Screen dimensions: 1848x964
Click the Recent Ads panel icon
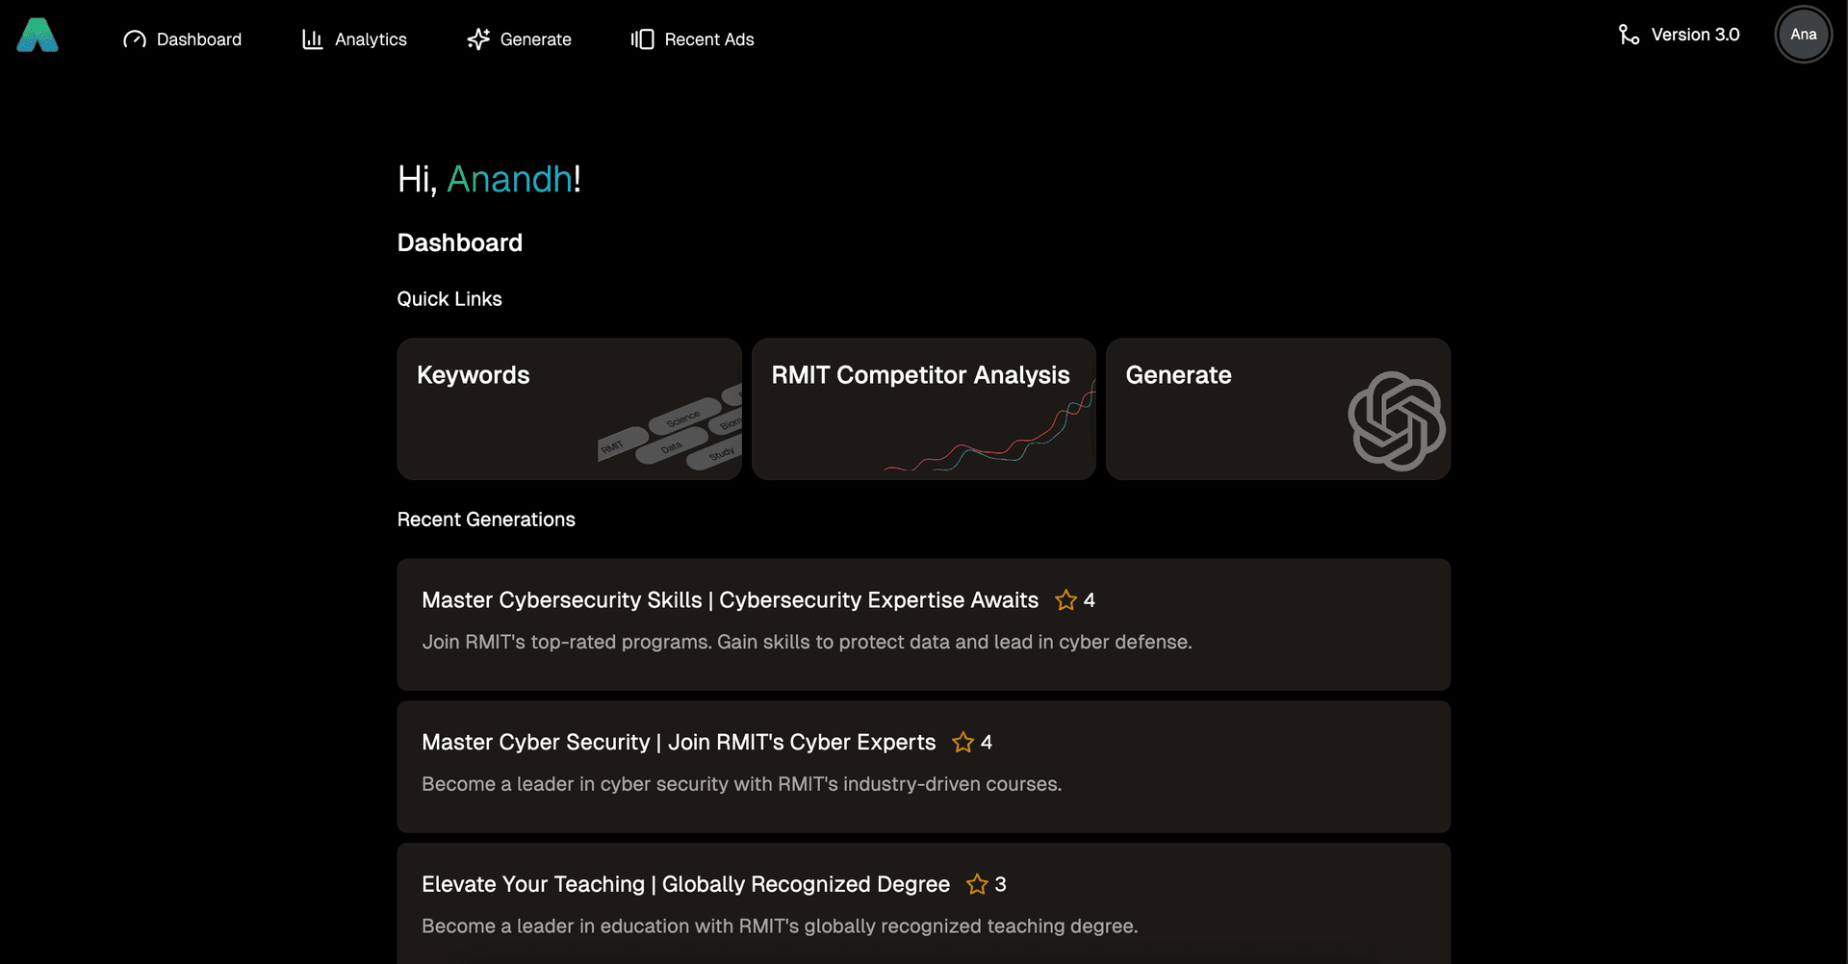(642, 39)
